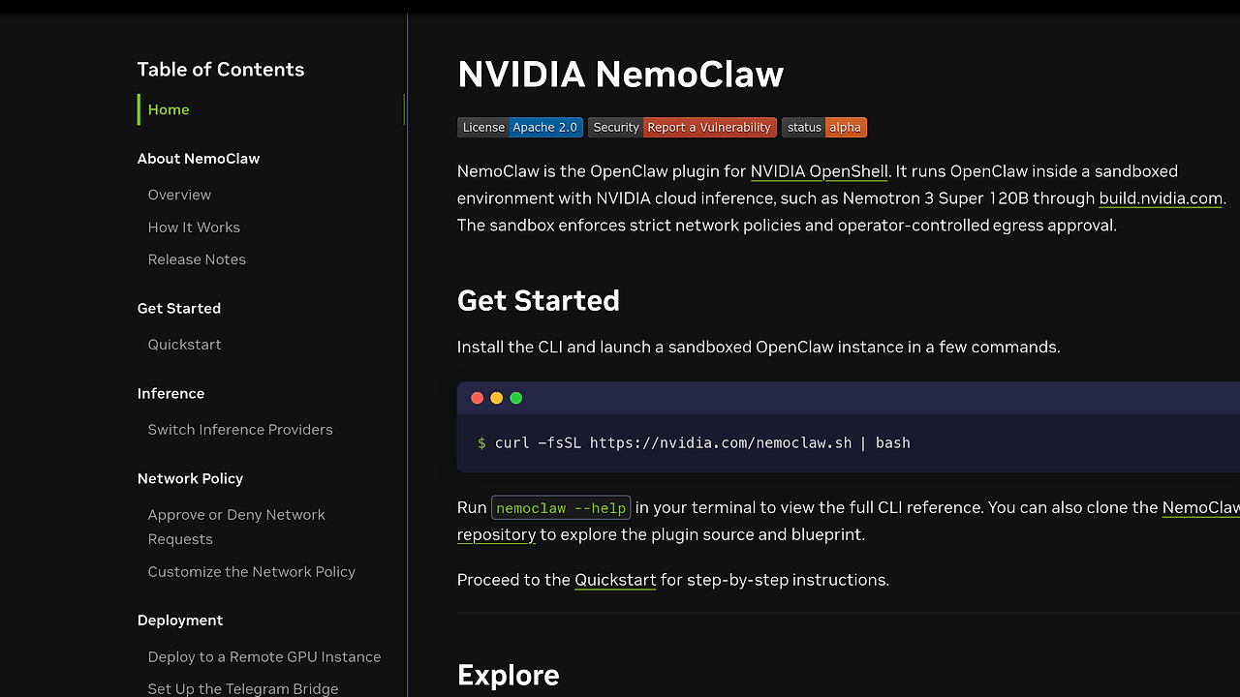Click the status alpha badge
Viewport: 1240px width, 697px height.
click(x=824, y=127)
